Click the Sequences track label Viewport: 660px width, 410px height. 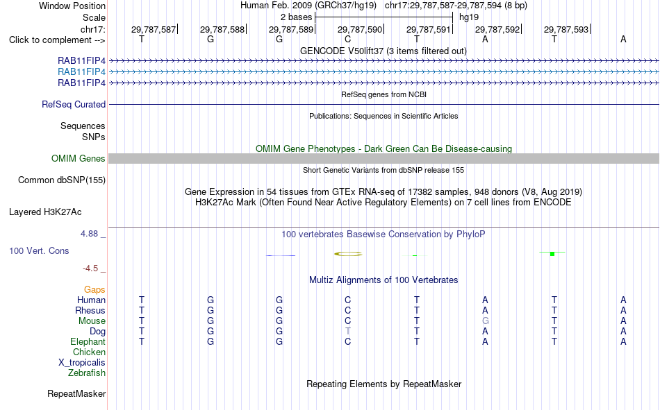83,126
